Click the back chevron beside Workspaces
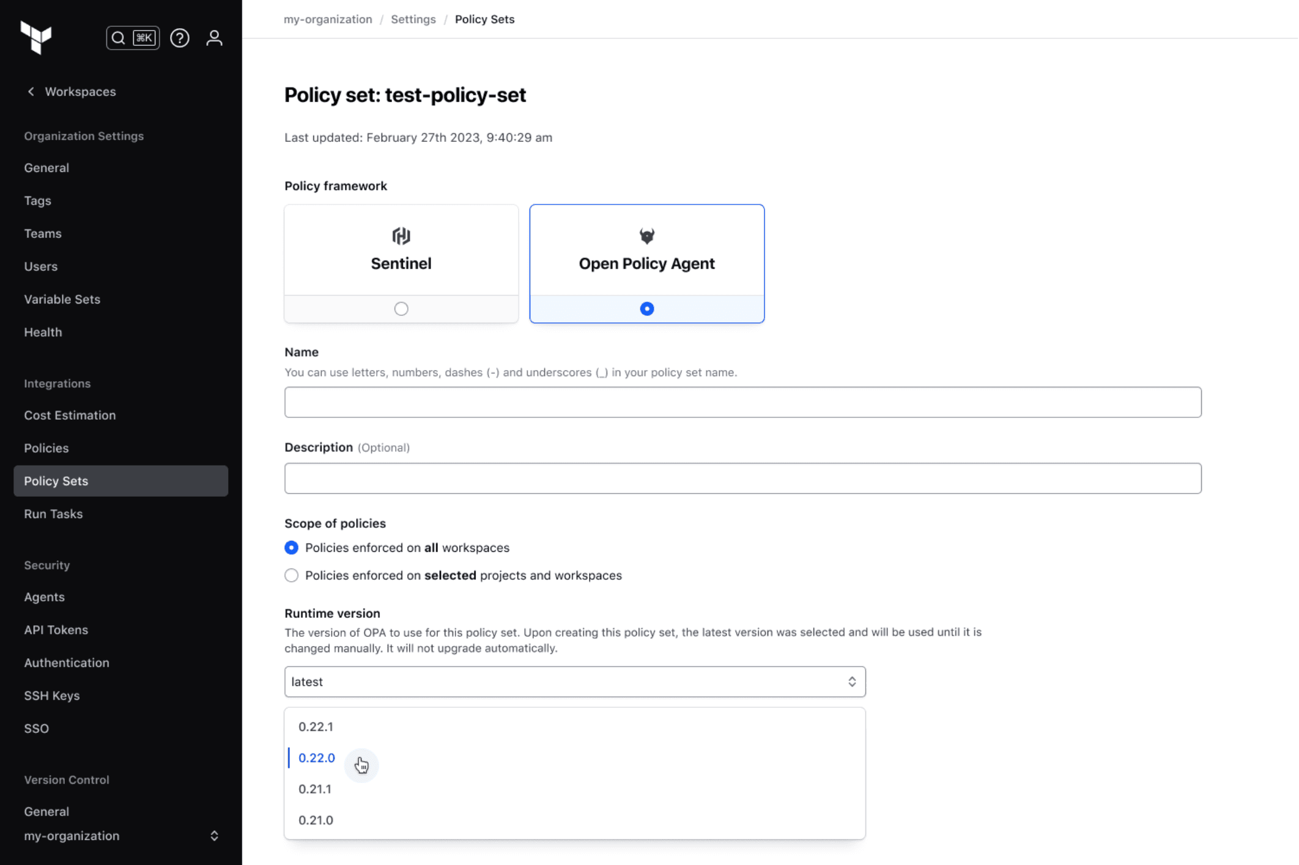The width and height of the screenshot is (1299, 865). (31, 92)
